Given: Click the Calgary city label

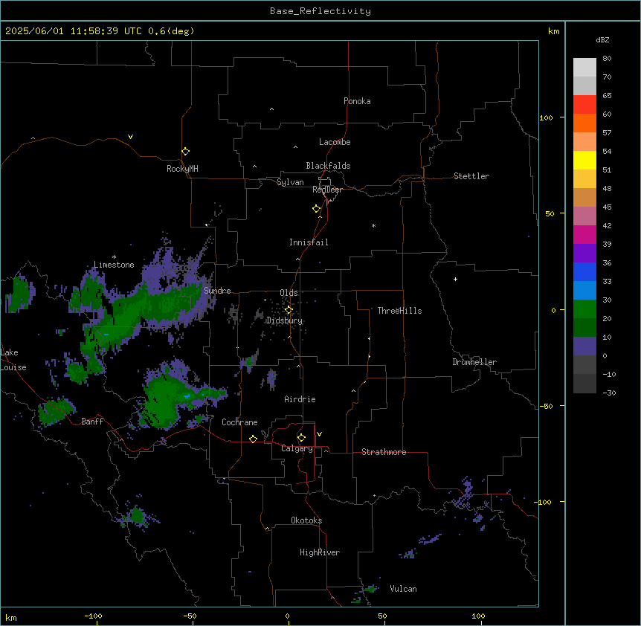Looking at the screenshot, I should (297, 448).
